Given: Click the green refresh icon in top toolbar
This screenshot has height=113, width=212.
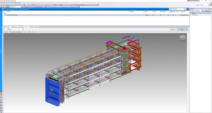Looking at the screenshot, I should click(24, 5).
